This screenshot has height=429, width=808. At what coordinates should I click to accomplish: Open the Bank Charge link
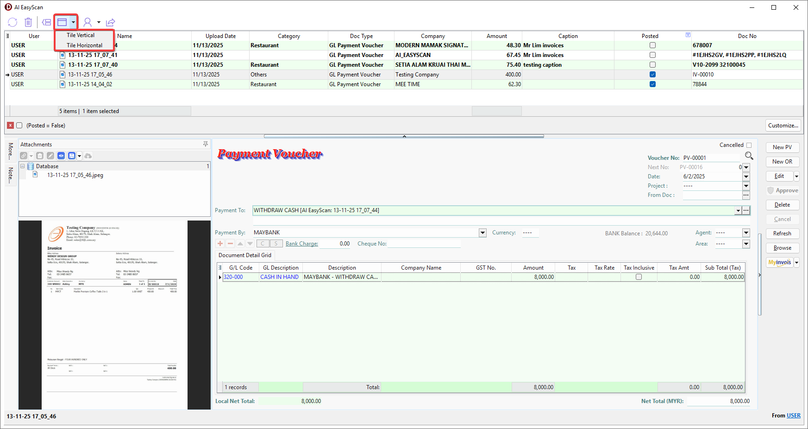301,244
